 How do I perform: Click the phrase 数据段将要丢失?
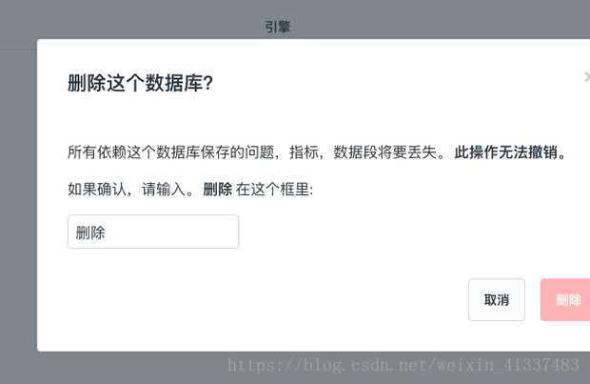(x=384, y=152)
